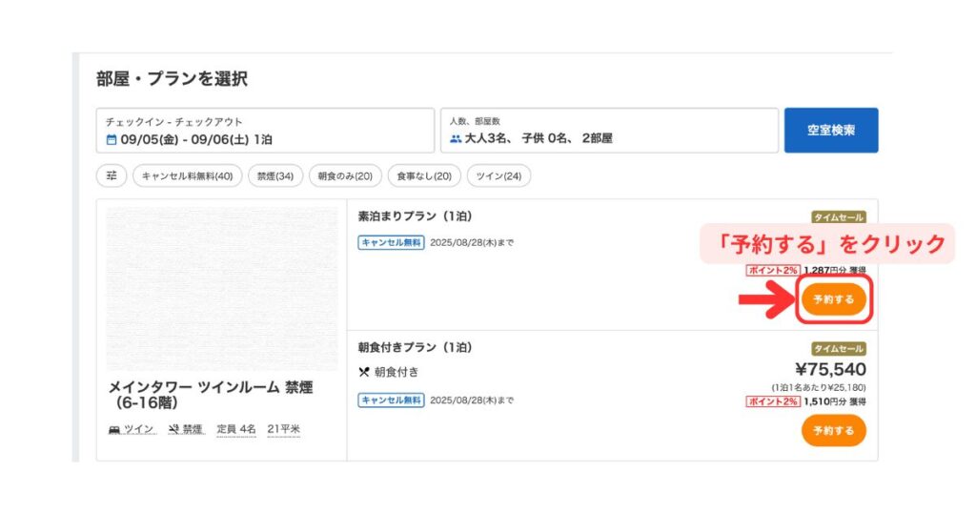
Task: Click the people icon in guests field
Action: coord(456,139)
